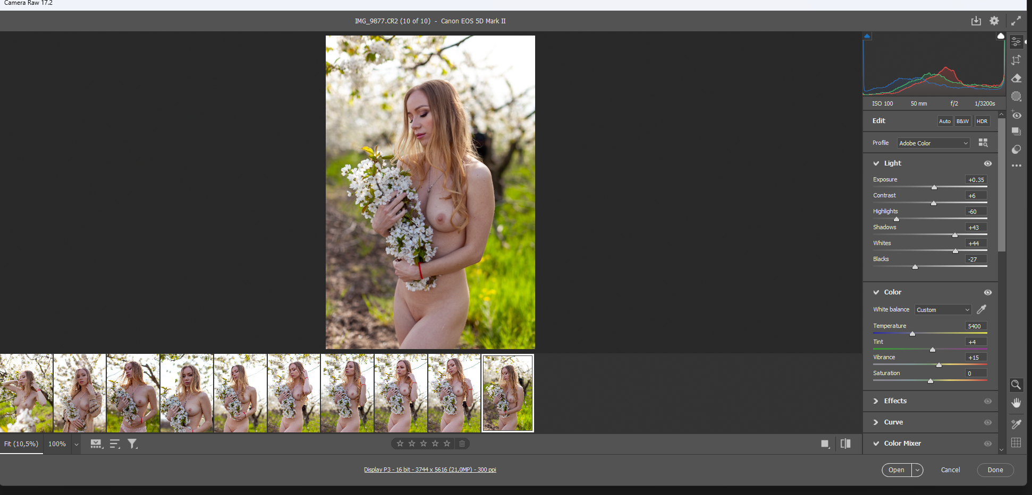This screenshot has width=1032, height=495.
Task: Select the first filmstrip thumbnail
Action: click(x=26, y=393)
